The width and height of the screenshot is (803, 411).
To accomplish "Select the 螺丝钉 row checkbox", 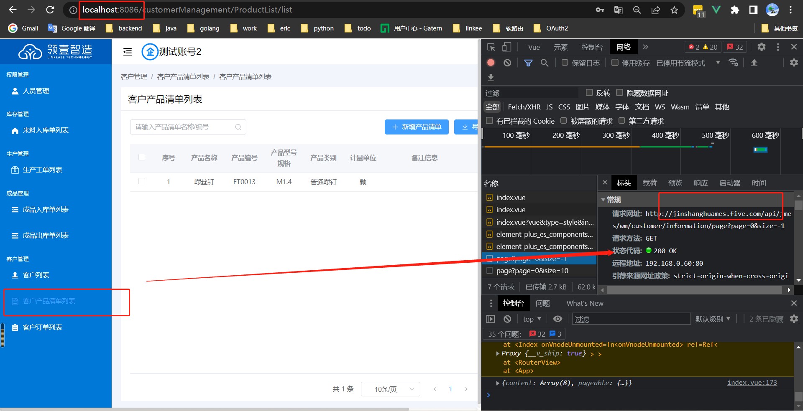I will (142, 181).
